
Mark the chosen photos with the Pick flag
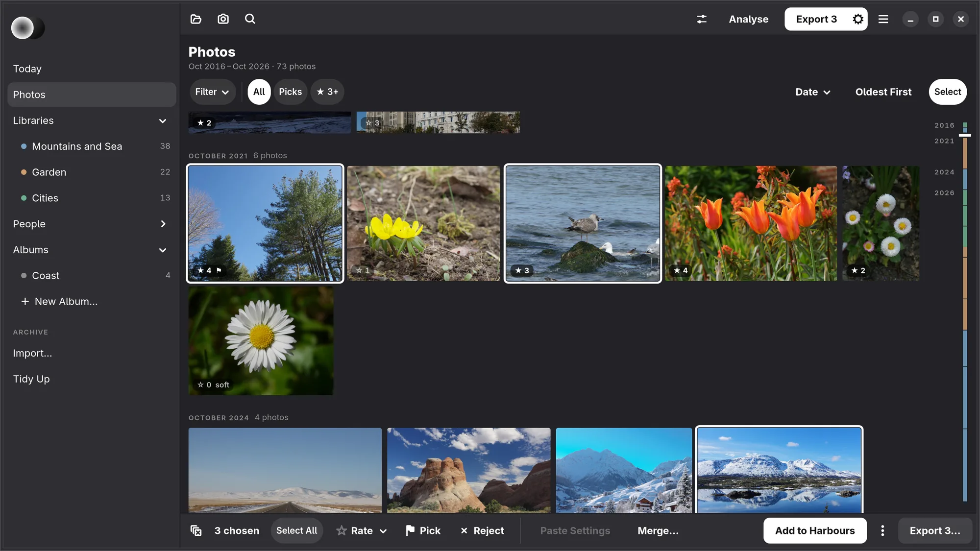click(423, 530)
